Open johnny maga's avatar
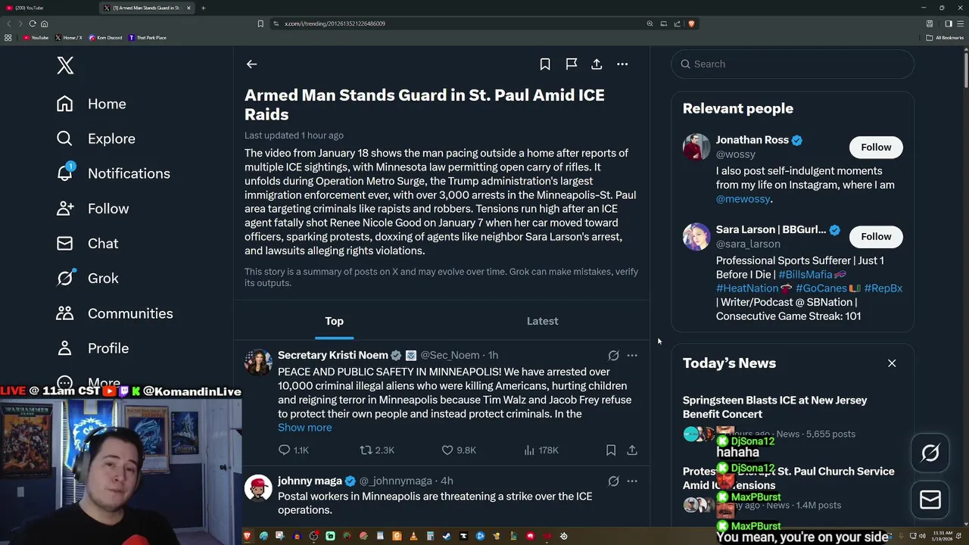The width and height of the screenshot is (969, 545). tap(258, 488)
